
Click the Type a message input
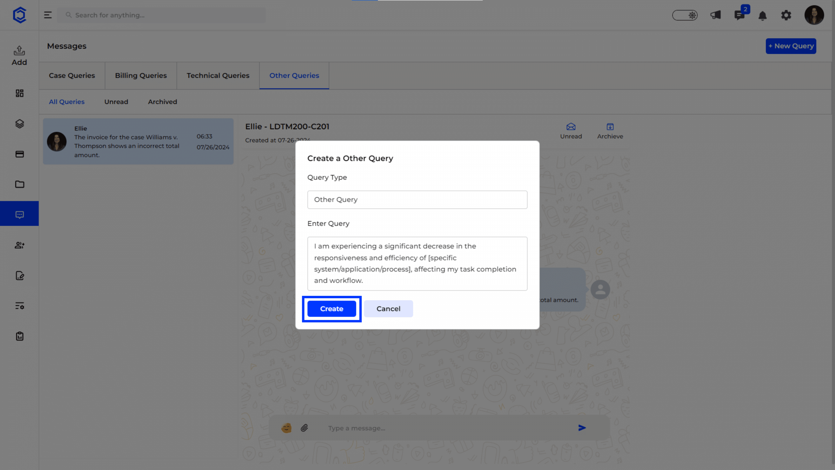(447, 428)
